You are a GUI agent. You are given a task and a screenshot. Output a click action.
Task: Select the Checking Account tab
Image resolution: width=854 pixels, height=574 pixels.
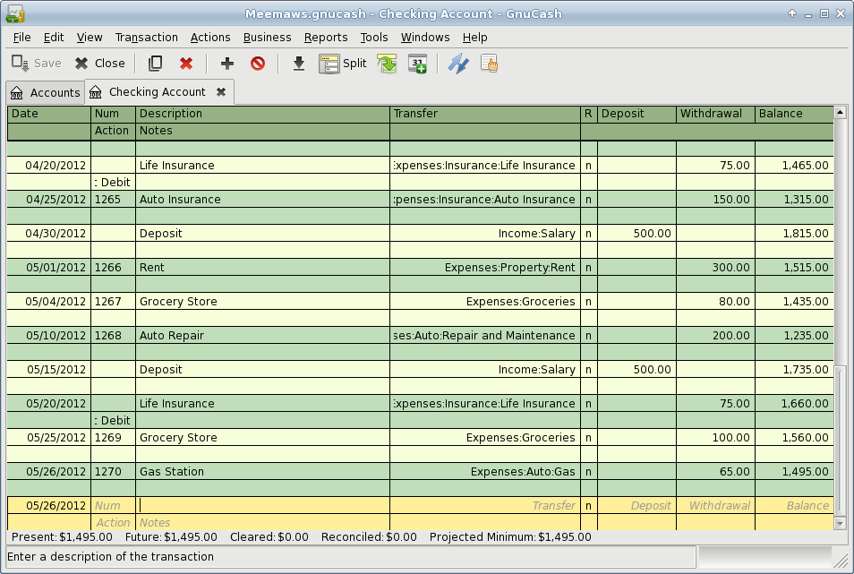pyautogui.click(x=159, y=92)
